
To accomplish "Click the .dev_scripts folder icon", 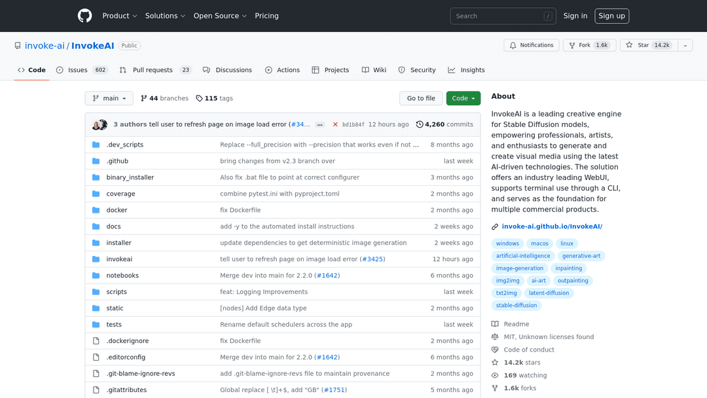I will 96,145.
